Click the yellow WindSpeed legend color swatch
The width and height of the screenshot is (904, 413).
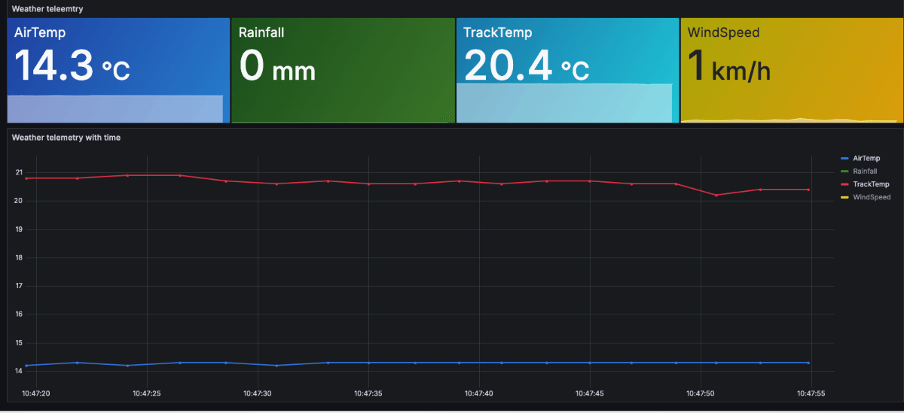click(x=844, y=196)
